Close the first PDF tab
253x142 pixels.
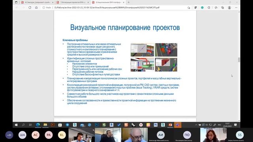click(x=53, y=2)
